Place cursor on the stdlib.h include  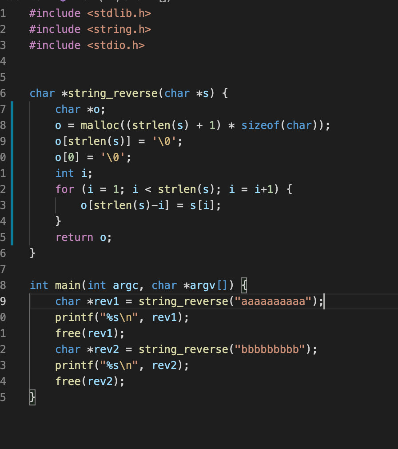[119, 13]
